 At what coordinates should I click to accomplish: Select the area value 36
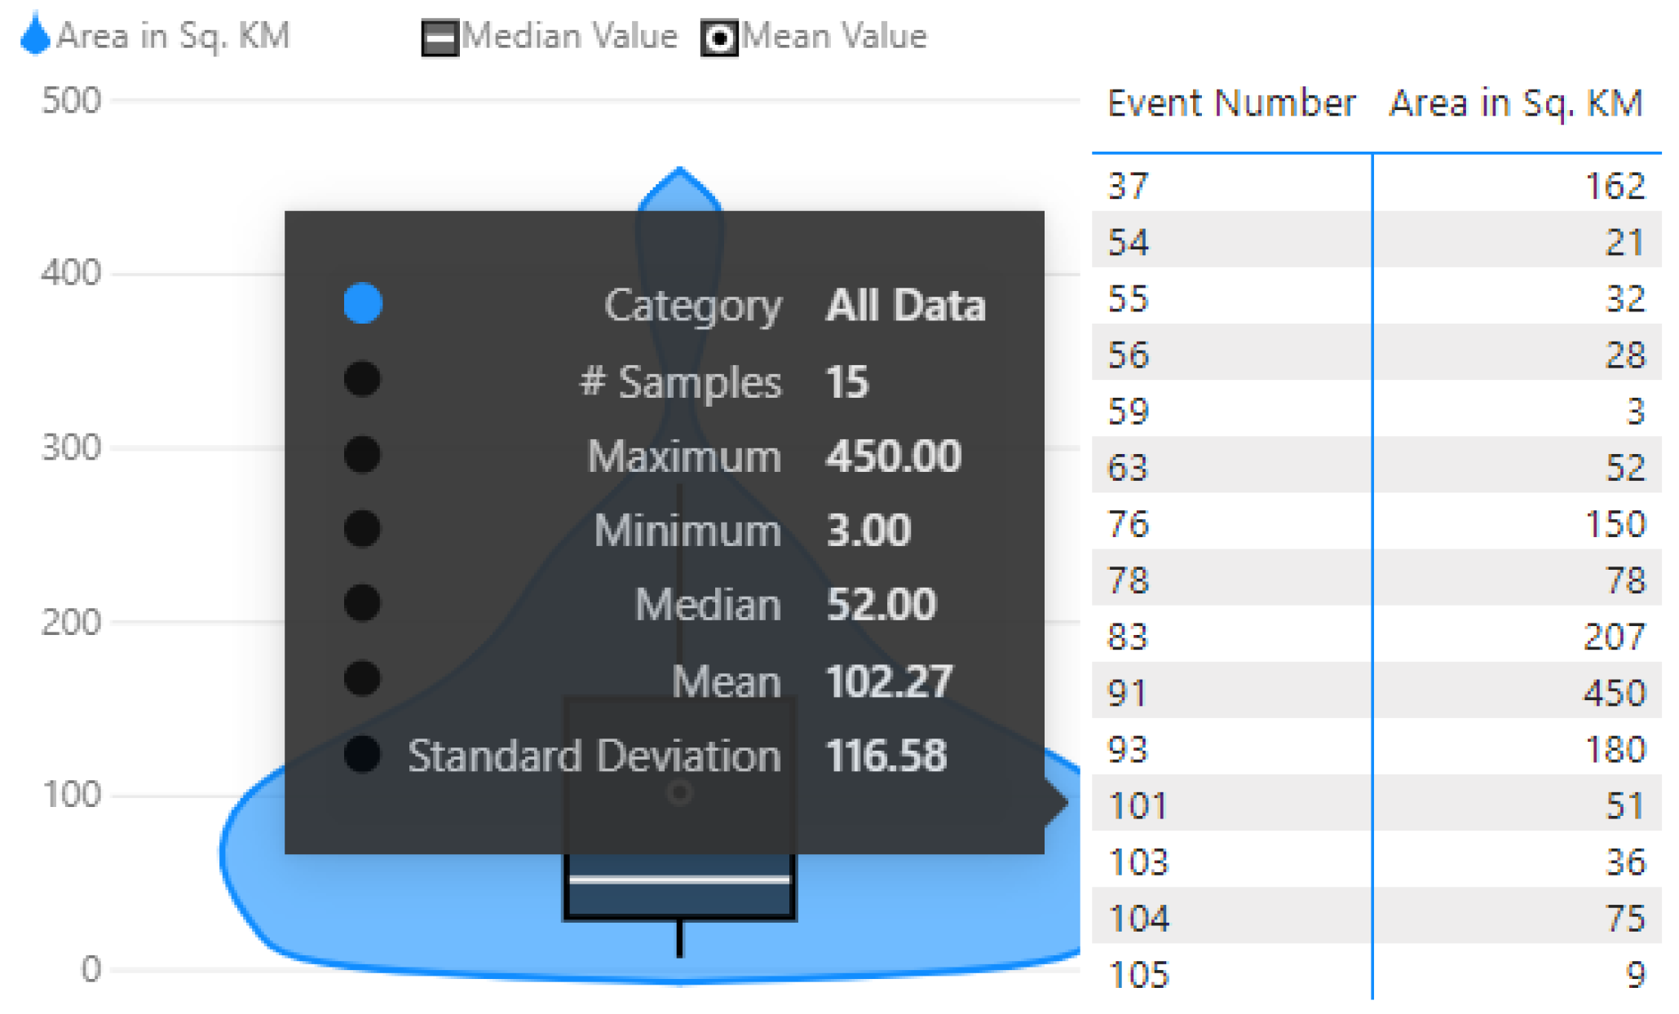(x=1624, y=862)
